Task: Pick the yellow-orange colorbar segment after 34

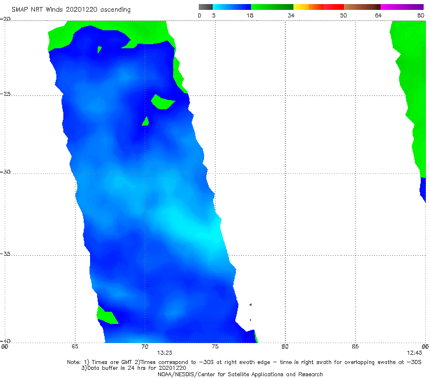Action: click(308, 7)
